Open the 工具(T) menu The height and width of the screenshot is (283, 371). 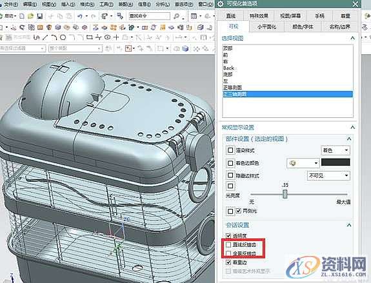tap(106, 5)
